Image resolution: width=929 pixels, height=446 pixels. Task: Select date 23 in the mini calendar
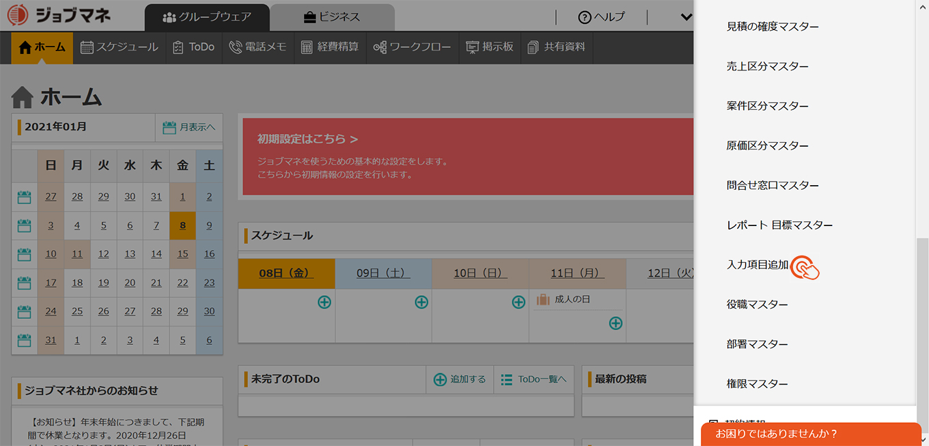coord(209,283)
